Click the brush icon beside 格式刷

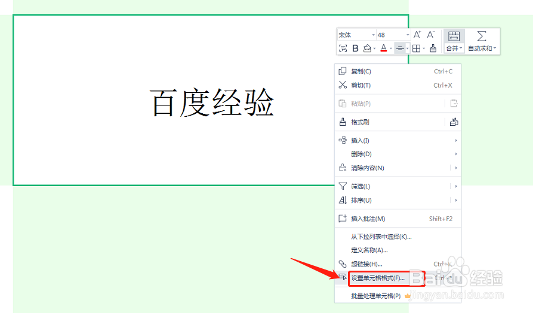pyautogui.click(x=343, y=122)
